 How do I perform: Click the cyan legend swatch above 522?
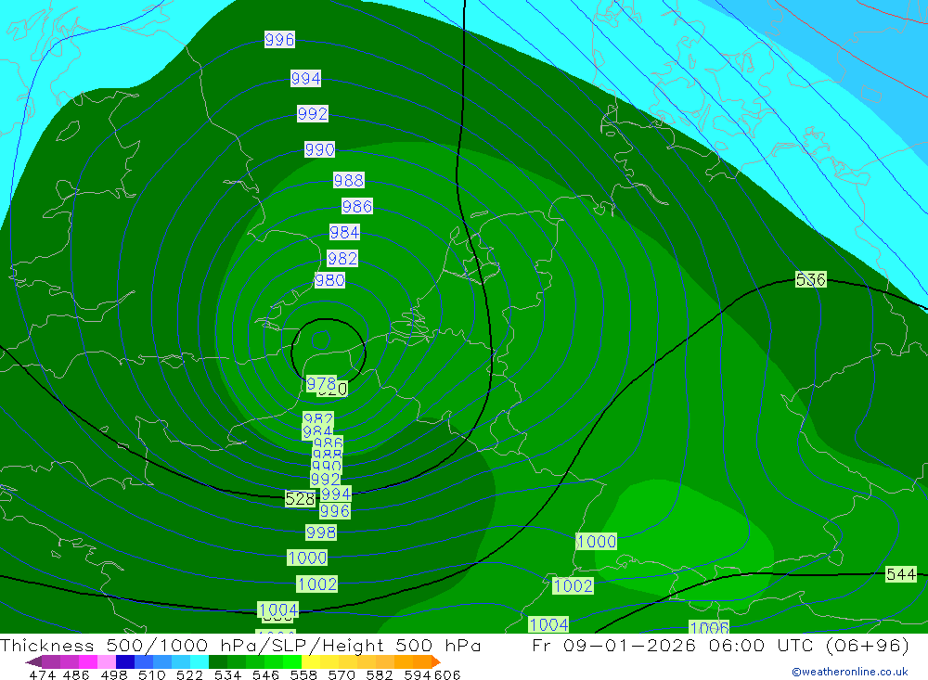200,661
